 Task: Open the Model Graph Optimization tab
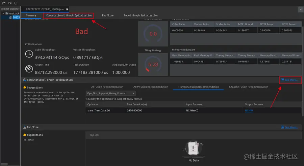pyautogui.click(x=141, y=15)
